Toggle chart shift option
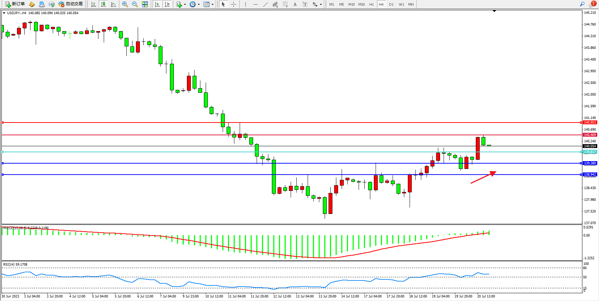The height and width of the screenshot is (301, 599). pyautogui.click(x=167, y=4)
